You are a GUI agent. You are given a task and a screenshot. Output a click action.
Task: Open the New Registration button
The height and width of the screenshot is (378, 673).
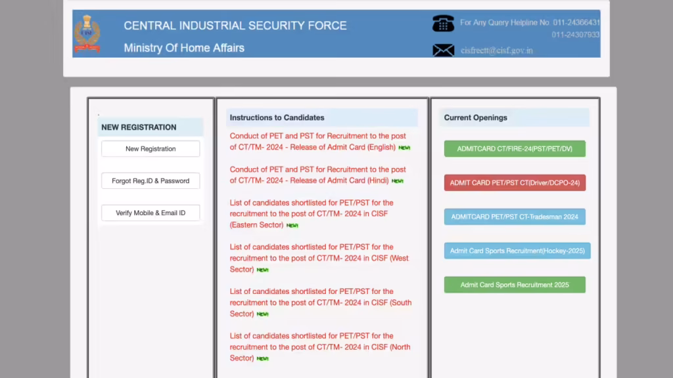(151, 149)
